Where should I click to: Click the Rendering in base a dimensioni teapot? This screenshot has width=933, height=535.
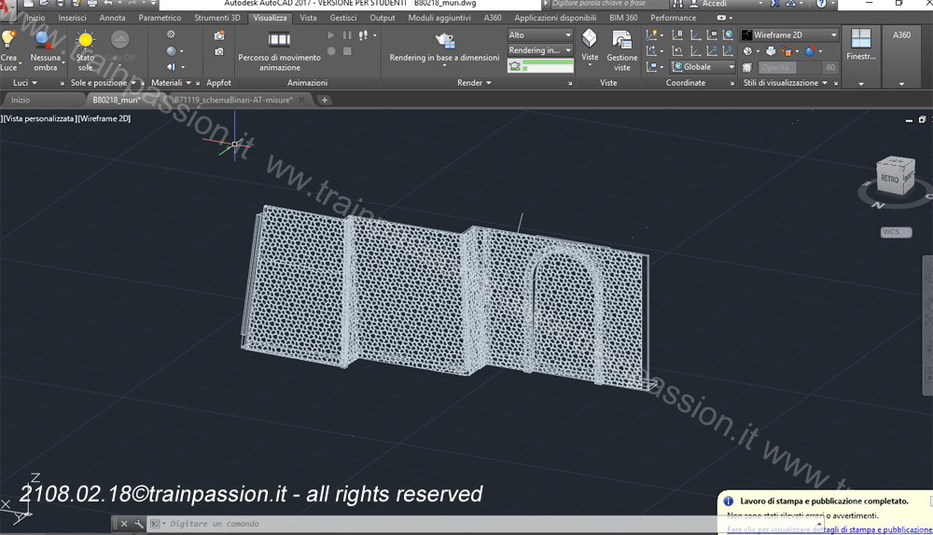click(x=445, y=40)
